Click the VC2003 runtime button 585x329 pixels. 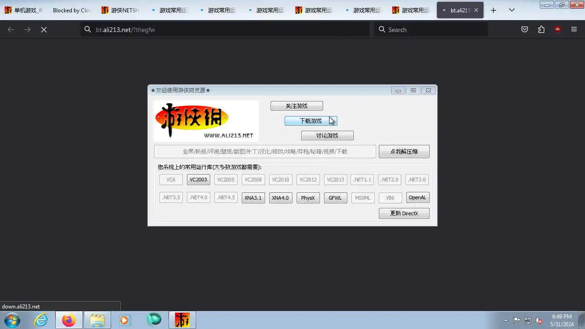tap(198, 180)
